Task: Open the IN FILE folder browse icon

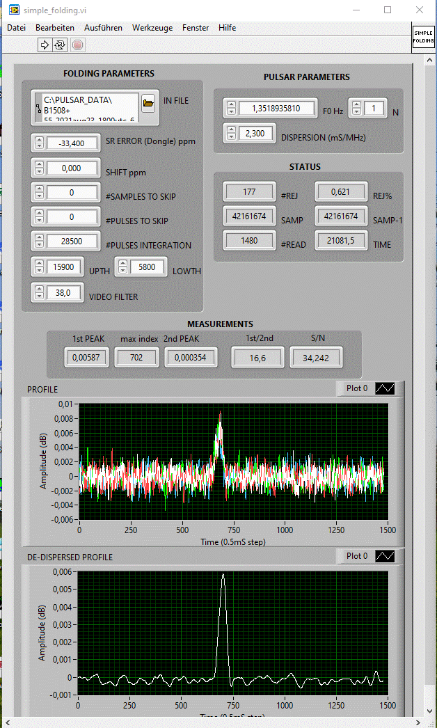Action: pyautogui.click(x=148, y=104)
